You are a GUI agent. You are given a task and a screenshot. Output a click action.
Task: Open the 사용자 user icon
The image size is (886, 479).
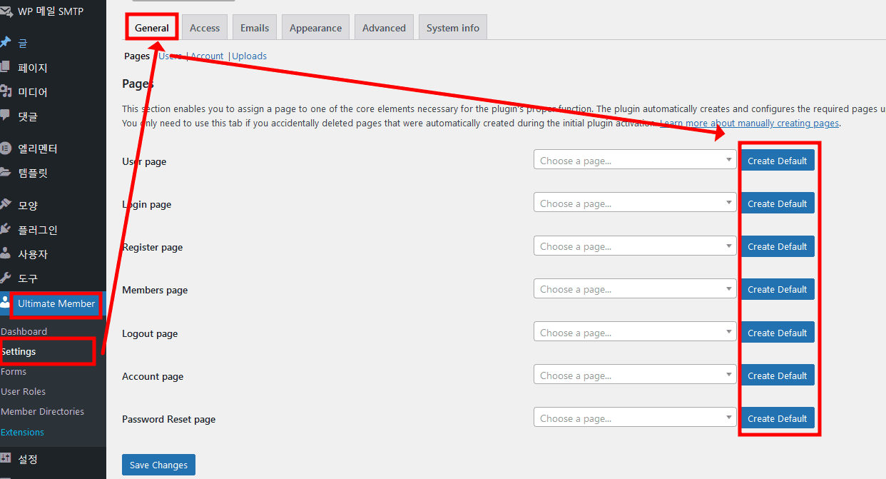pyautogui.click(x=5, y=254)
